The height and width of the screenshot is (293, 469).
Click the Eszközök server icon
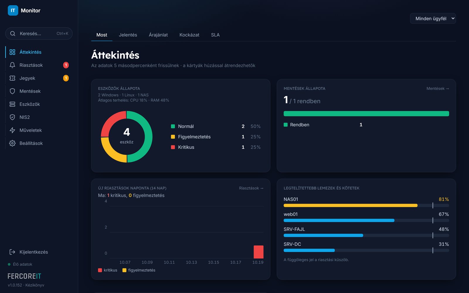[12, 104]
